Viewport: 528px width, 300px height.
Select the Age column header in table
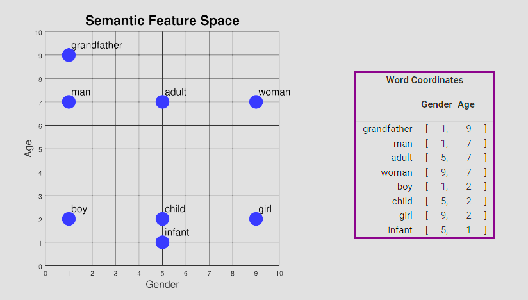click(x=466, y=104)
